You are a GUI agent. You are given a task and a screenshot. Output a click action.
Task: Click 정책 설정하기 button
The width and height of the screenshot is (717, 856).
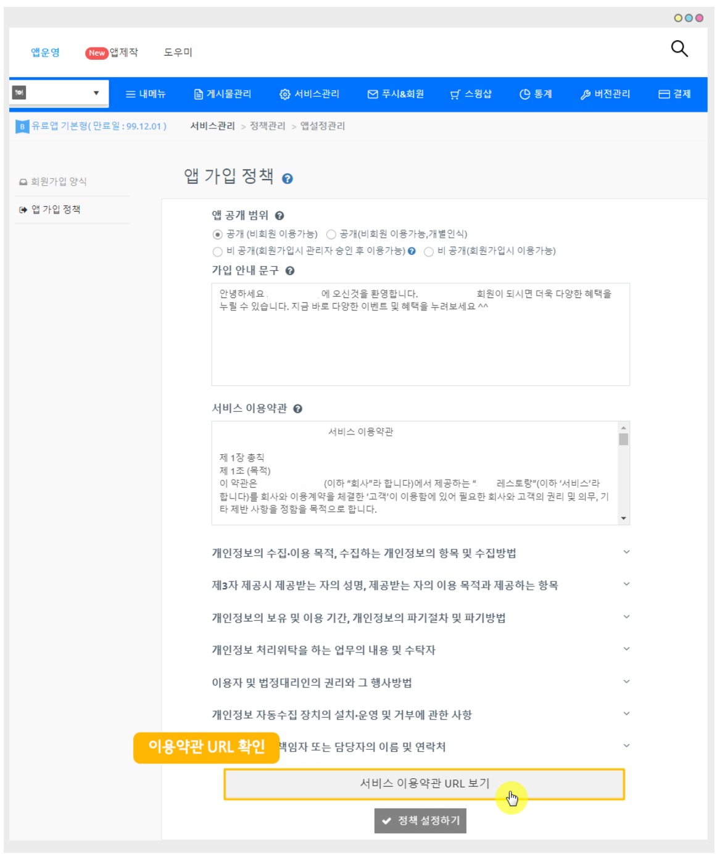pos(420,821)
